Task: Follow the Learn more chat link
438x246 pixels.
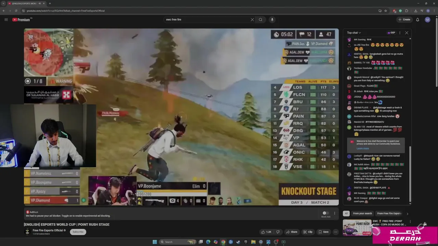Action: click(x=363, y=148)
